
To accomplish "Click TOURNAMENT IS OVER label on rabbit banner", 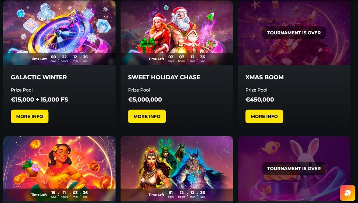I will click(294, 169).
